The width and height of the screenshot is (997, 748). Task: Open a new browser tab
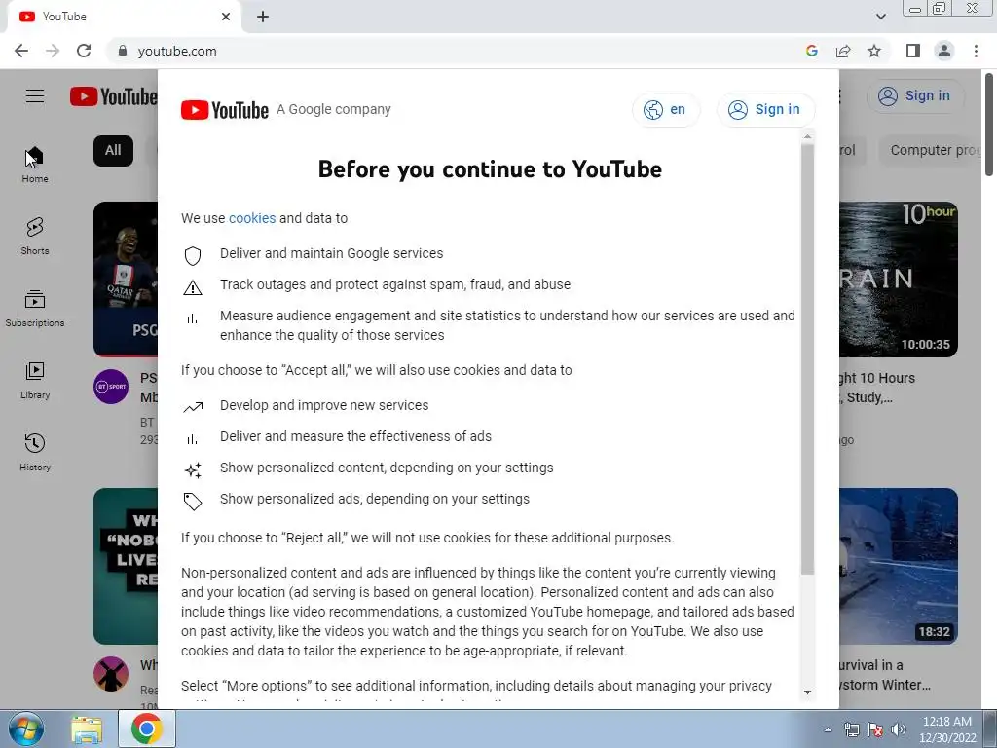[x=263, y=17]
